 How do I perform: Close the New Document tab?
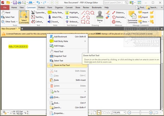(x=19, y=28)
